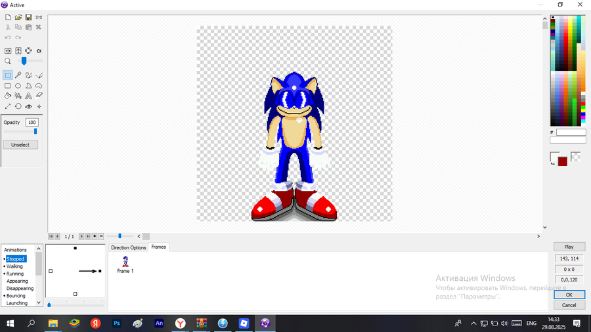
Task: Click the transparent color checker swatch
Action: 575,157
